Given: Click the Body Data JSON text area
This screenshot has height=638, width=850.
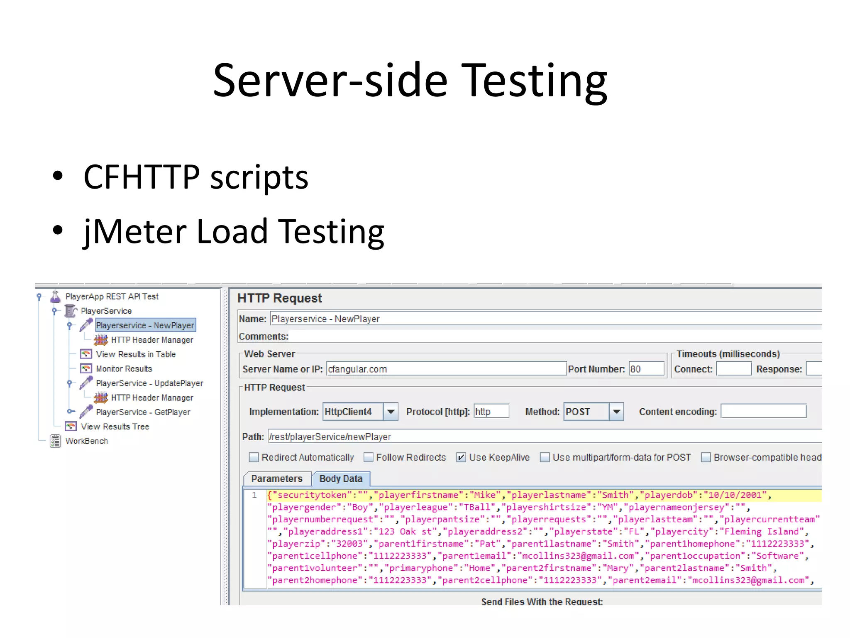Looking at the screenshot, I should tap(544, 538).
